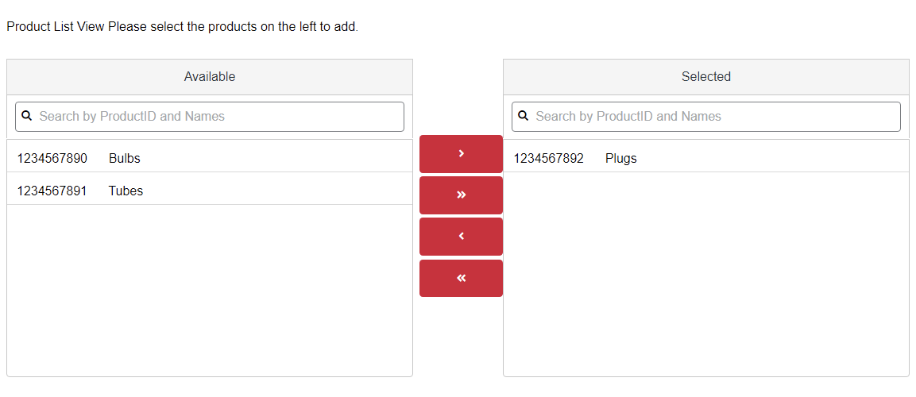Move all items left with double arrow
This screenshot has width=916, height=397.
[x=461, y=279]
